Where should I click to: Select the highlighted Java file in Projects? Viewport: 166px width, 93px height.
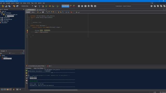(10, 16)
